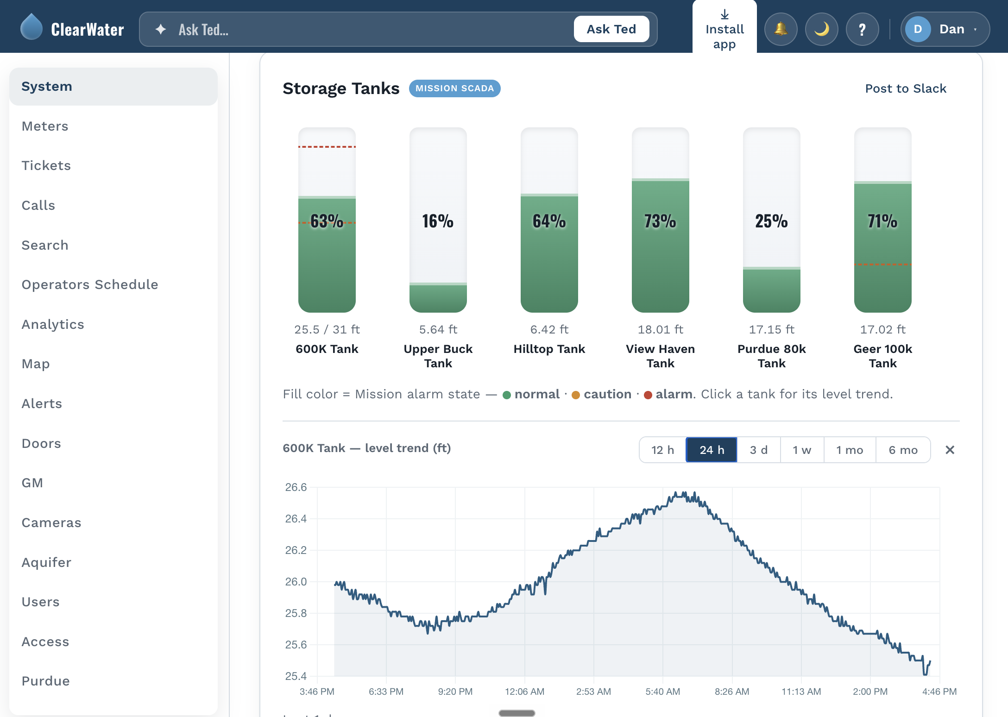The height and width of the screenshot is (717, 1008).
Task: Click the horizontal scrollbar handle under chart
Action: 517,713
